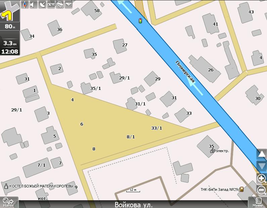The height and width of the screenshot is (208, 267).
Task: Tilt map up with the up arrow
Action: pos(262,154)
